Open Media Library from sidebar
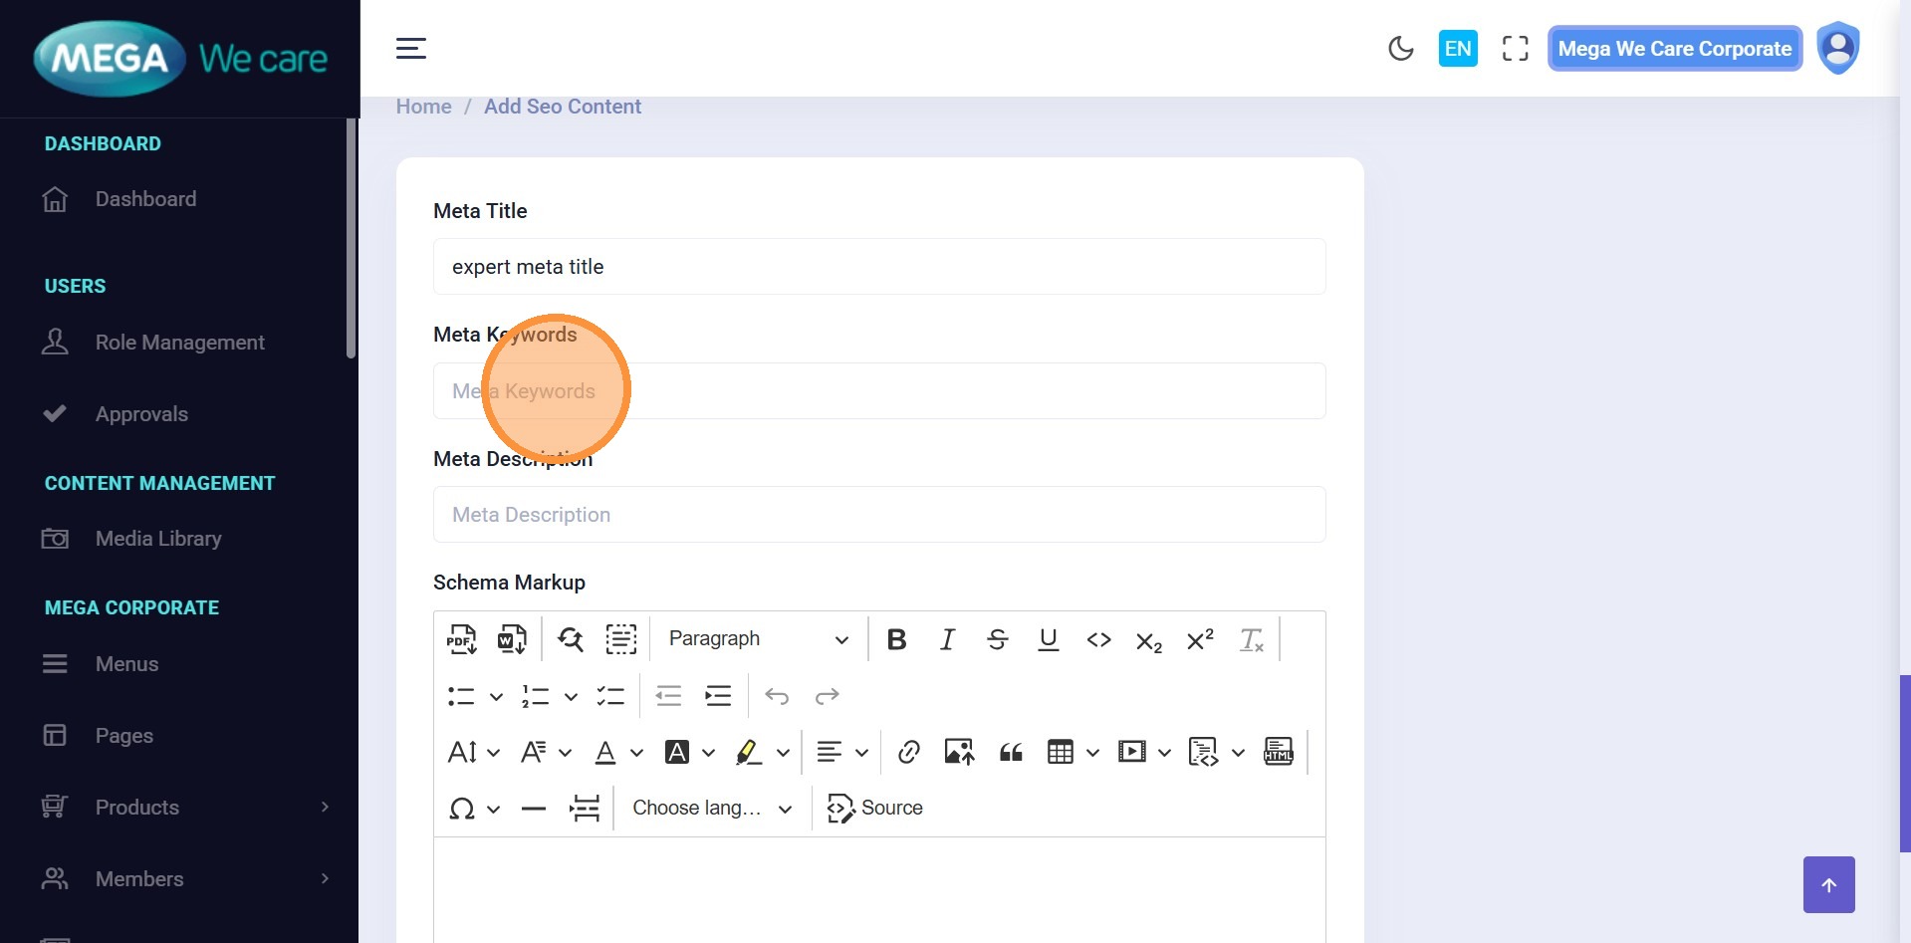Screen dimensions: 1911x943 [158, 539]
